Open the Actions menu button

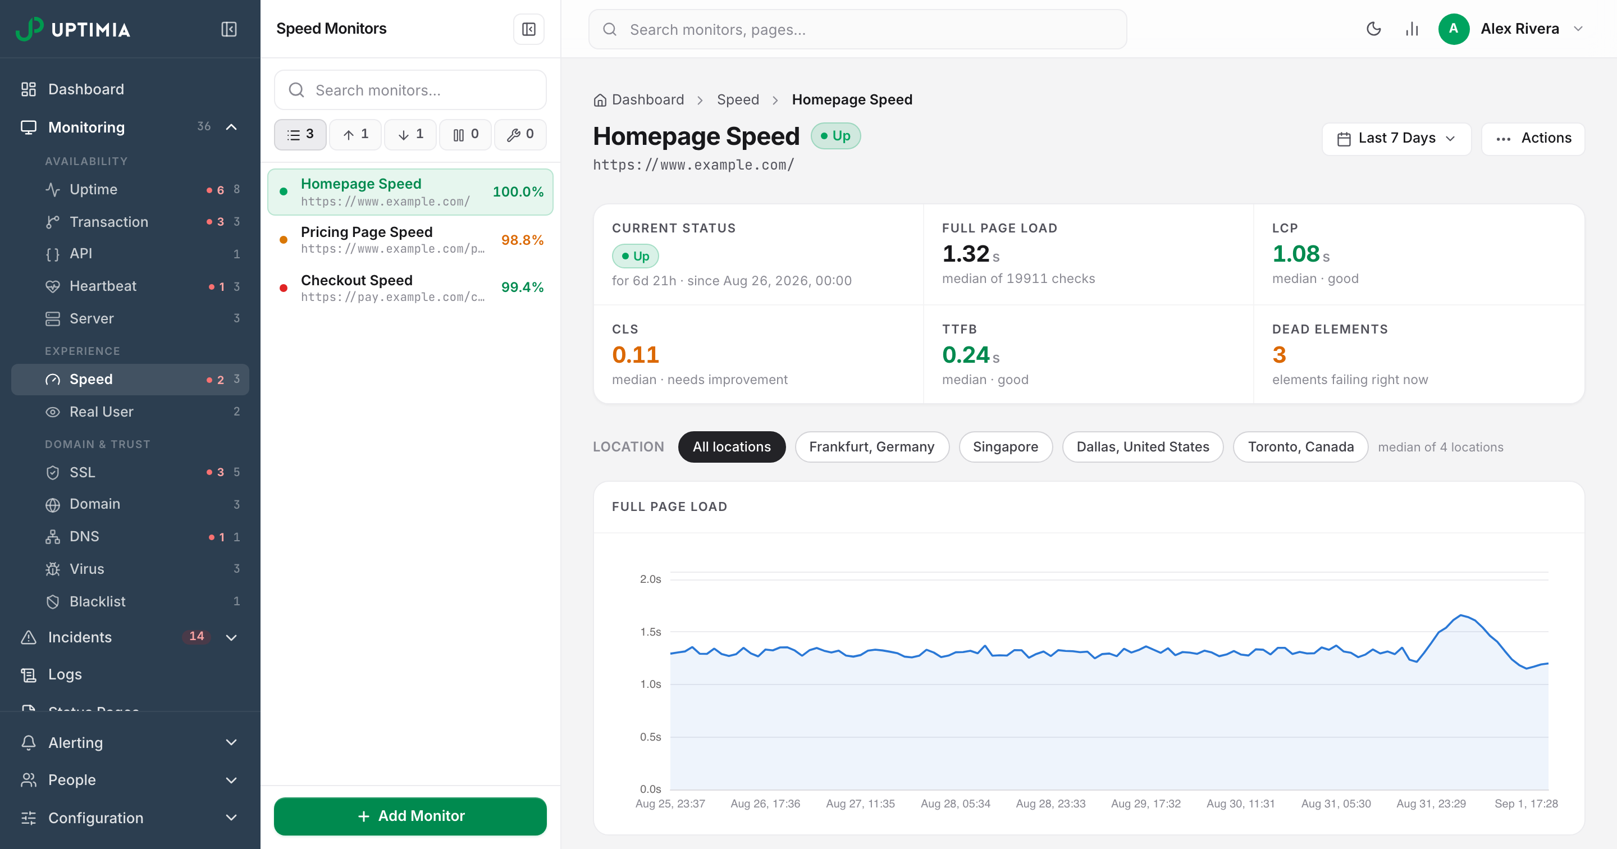[1533, 139]
